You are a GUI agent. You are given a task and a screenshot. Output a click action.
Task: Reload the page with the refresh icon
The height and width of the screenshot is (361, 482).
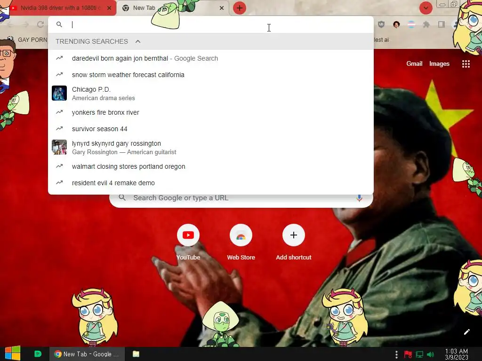coord(40,24)
